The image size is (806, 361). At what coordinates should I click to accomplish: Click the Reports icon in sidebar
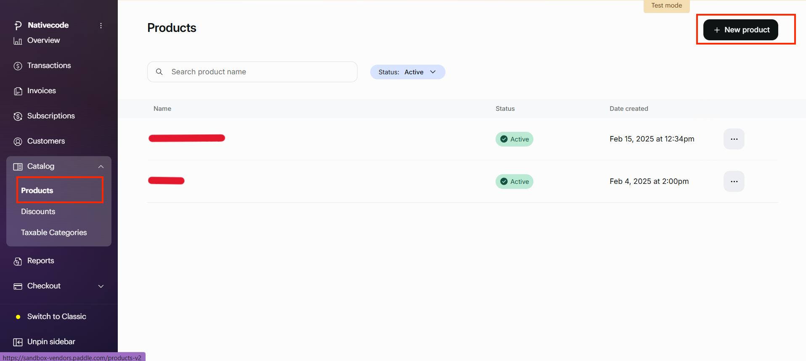(18, 261)
